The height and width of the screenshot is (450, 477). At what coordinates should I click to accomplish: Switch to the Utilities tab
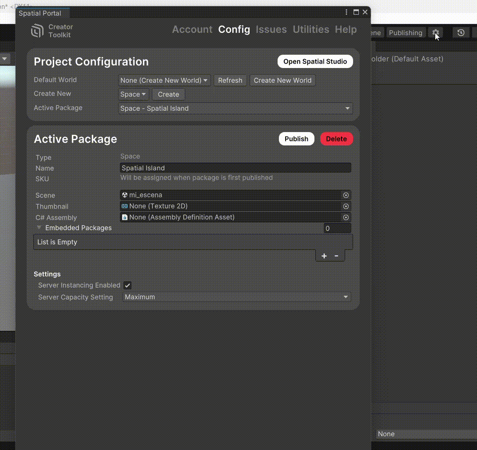click(x=311, y=29)
